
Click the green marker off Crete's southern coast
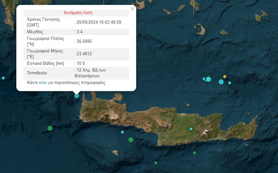194,153
